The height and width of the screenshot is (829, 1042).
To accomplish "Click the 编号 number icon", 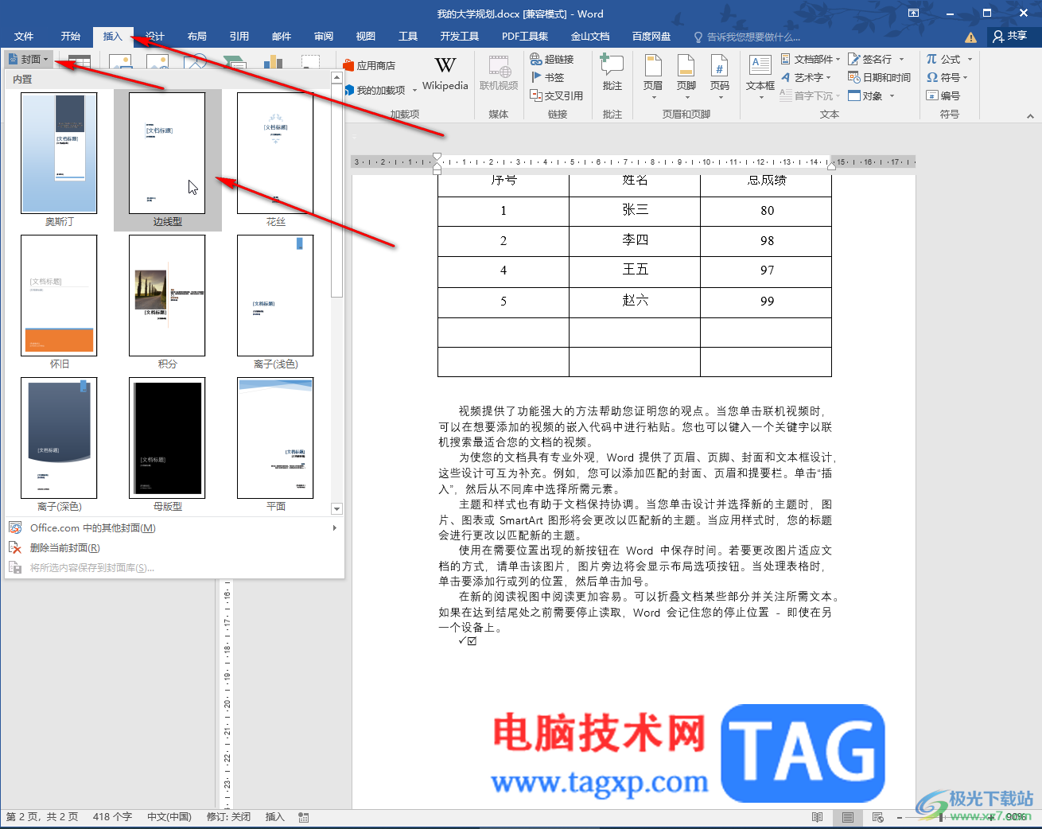I will (943, 95).
